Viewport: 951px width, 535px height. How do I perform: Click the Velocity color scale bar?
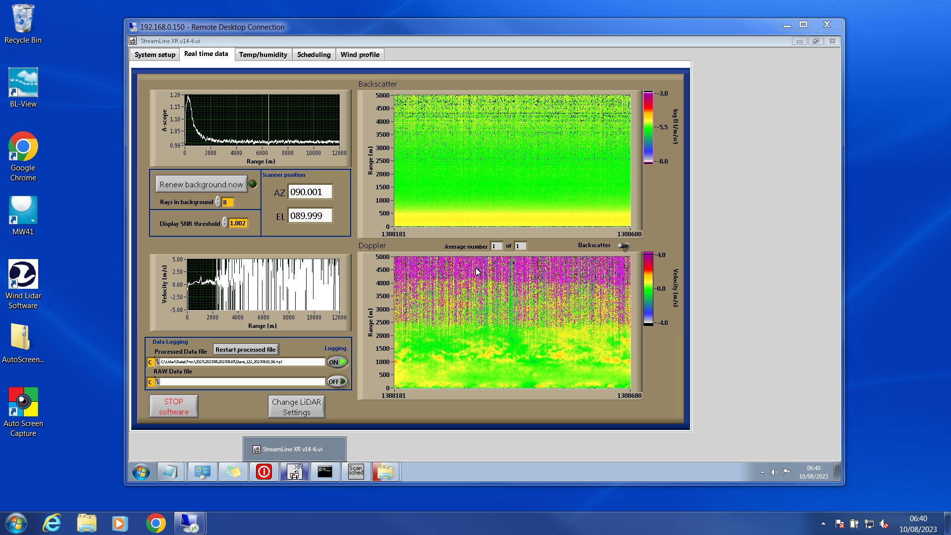coord(648,289)
